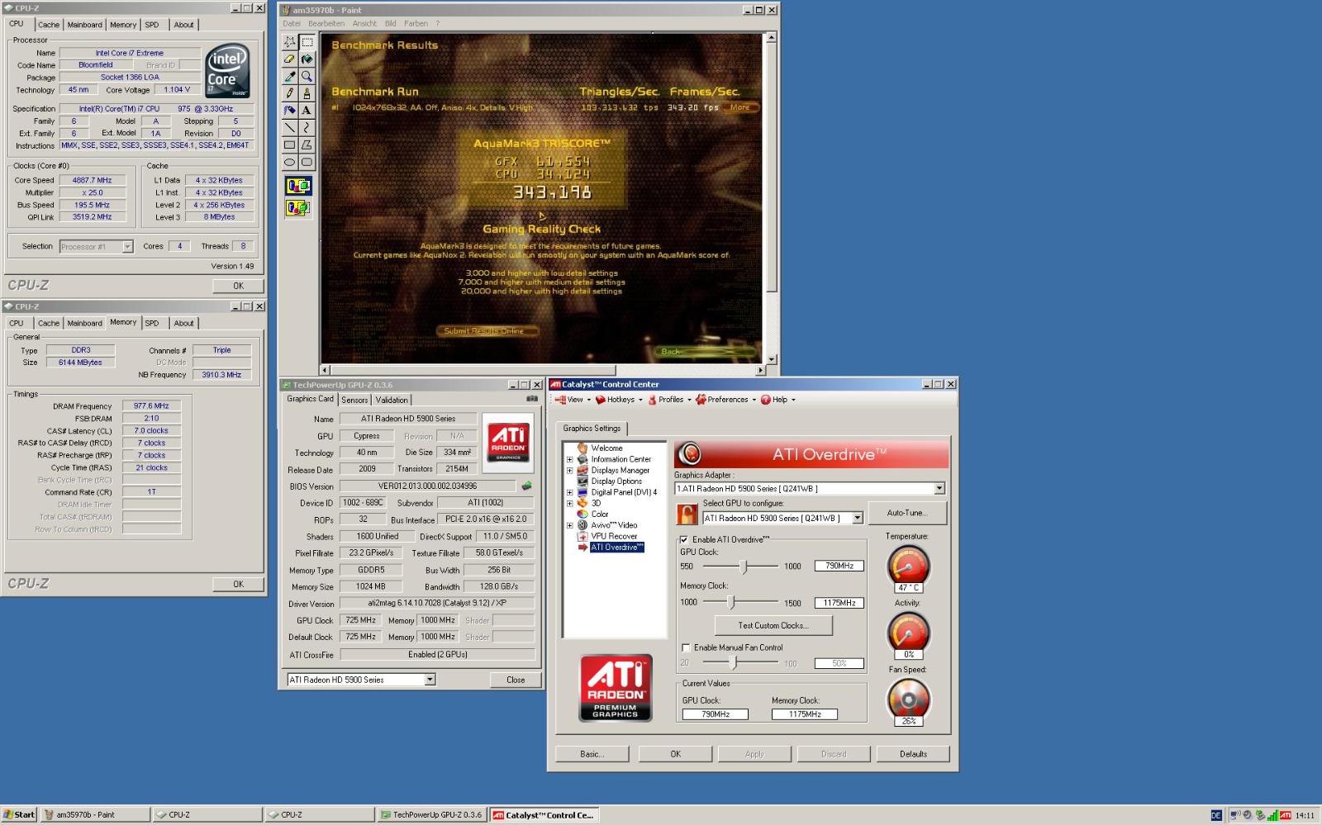1322x825 pixels.
Task: Select the Pick Color eyedropper tool
Action: click(x=289, y=76)
